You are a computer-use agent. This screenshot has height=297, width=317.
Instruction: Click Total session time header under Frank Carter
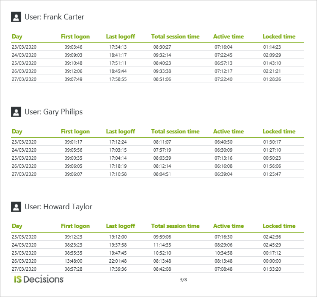click(175, 36)
